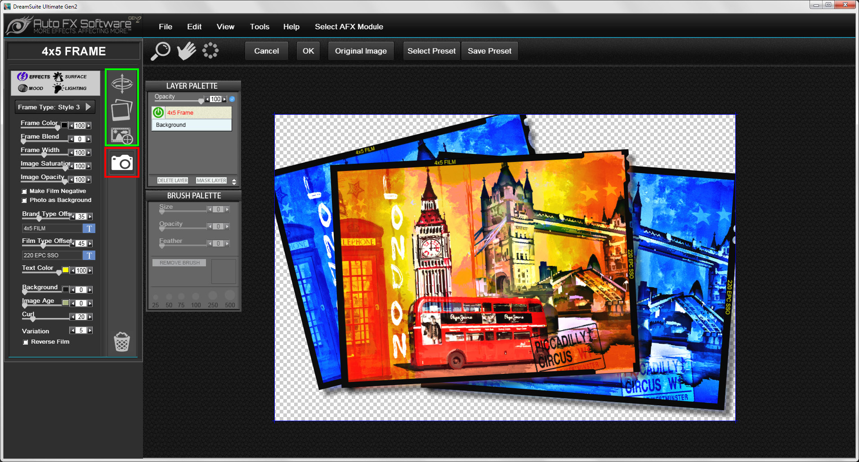Screen dimensions: 859x462
Task: Select the hand pan tool
Action: [186, 51]
